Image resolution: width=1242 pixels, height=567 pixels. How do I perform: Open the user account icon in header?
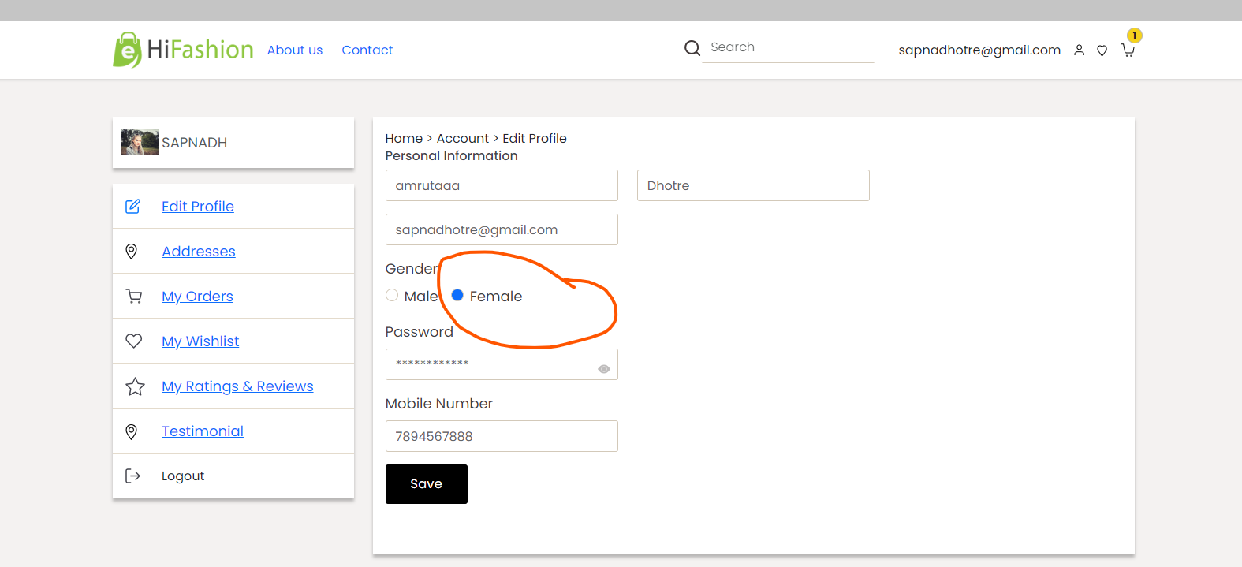1080,50
